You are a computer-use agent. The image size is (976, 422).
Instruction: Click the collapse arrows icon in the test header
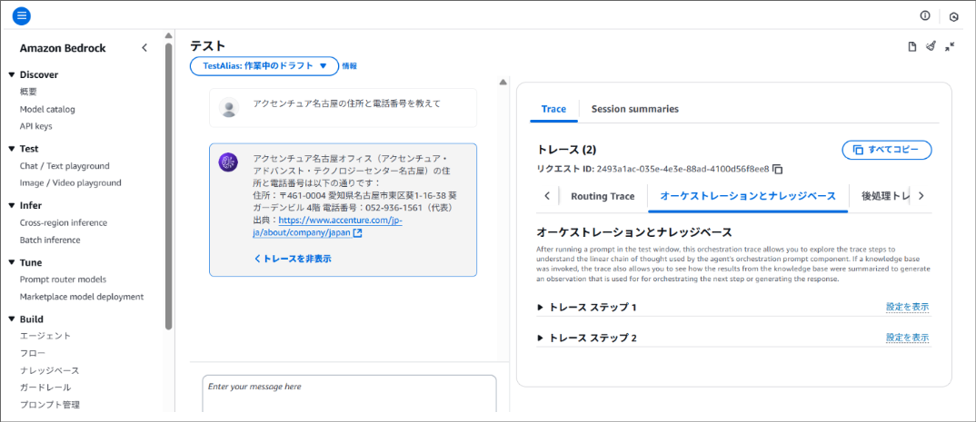[950, 46]
